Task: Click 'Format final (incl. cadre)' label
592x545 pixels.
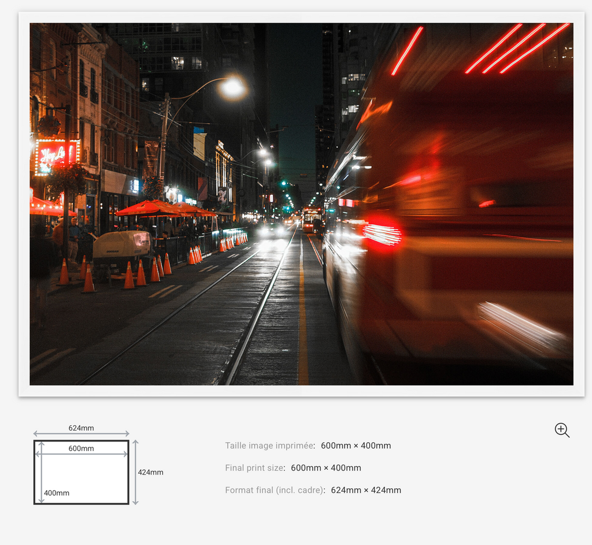Action: (x=275, y=490)
